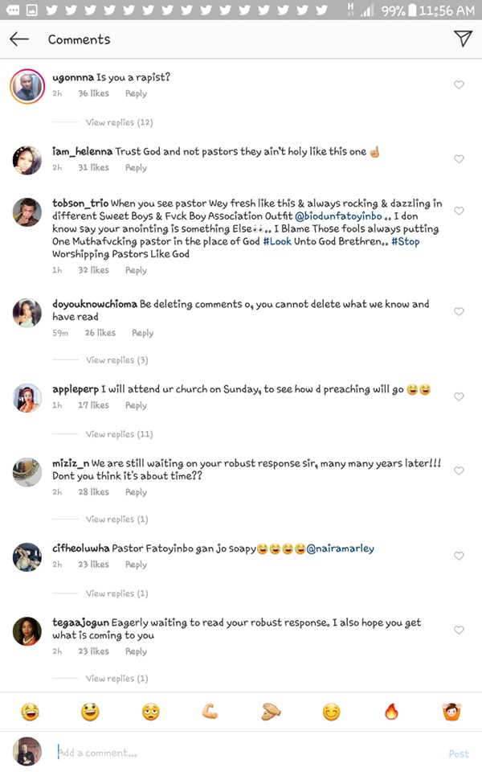The width and height of the screenshot is (482, 772).
Task: Insert the flexed bicep emoji
Action: pos(210,712)
